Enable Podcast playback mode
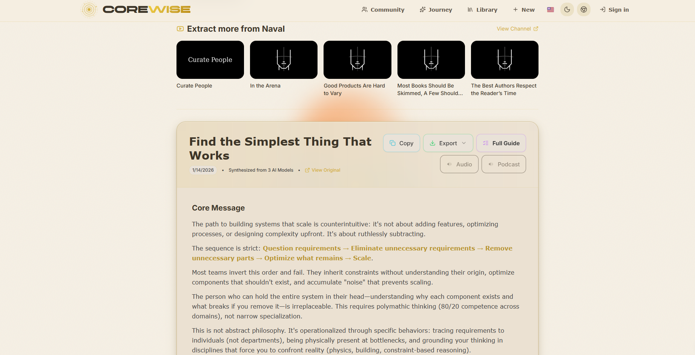695x355 pixels. pyautogui.click(x=503, y=164)
